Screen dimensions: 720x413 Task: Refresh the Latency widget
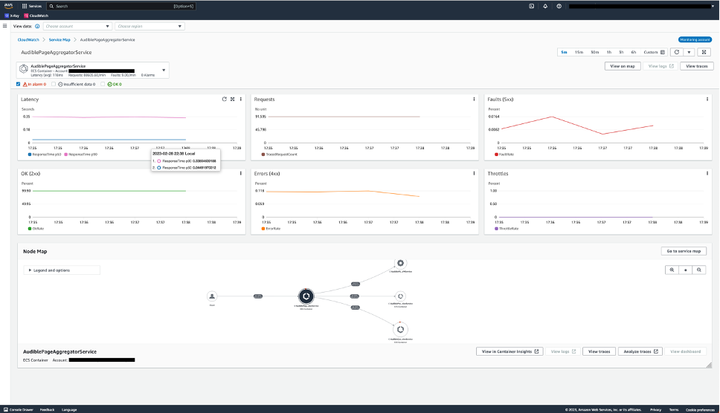[x=224, y=99]
